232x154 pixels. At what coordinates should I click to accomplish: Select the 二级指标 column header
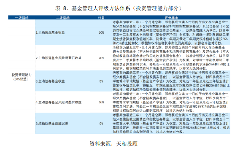coord(63,18)
